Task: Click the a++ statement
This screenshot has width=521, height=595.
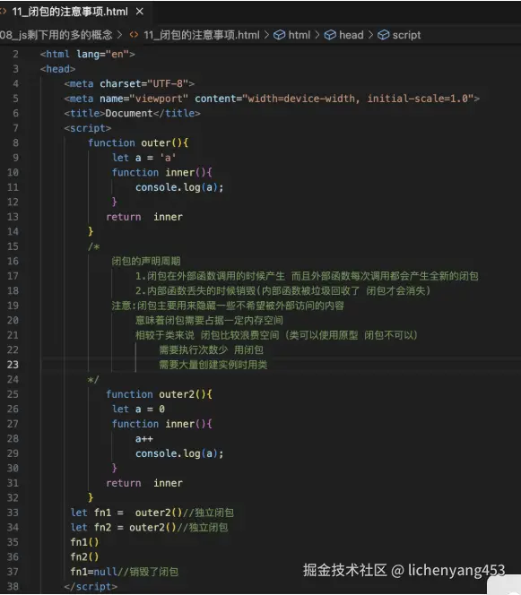Action: (144, 439)
